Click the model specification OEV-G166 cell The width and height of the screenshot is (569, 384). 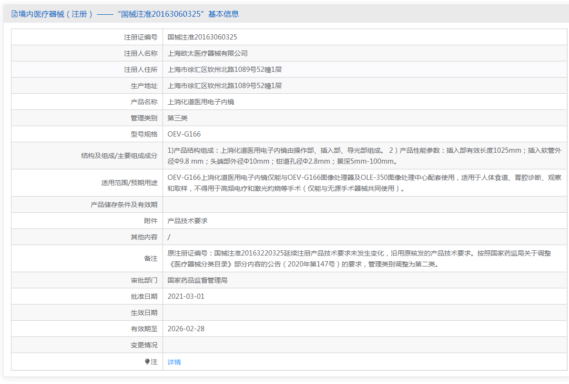[x=184, y=134]
